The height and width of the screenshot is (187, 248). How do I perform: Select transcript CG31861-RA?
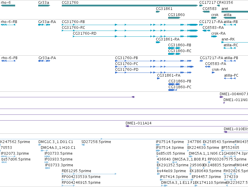(168, 39)
